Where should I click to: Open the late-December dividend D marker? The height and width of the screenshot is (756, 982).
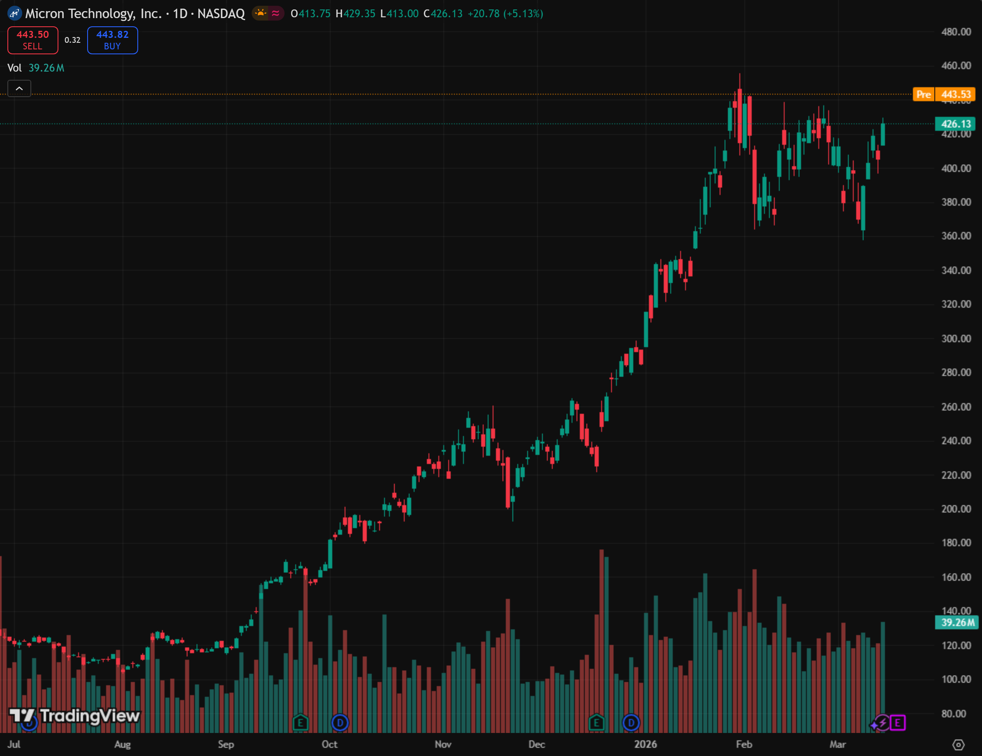[x=631, y=723]
